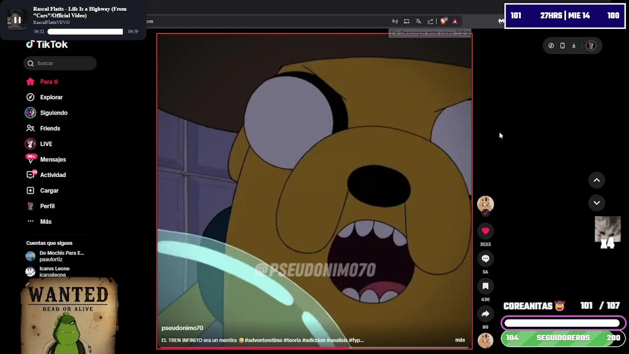
Task: Save video with the bookmark icon
Action: click(486, 286)
